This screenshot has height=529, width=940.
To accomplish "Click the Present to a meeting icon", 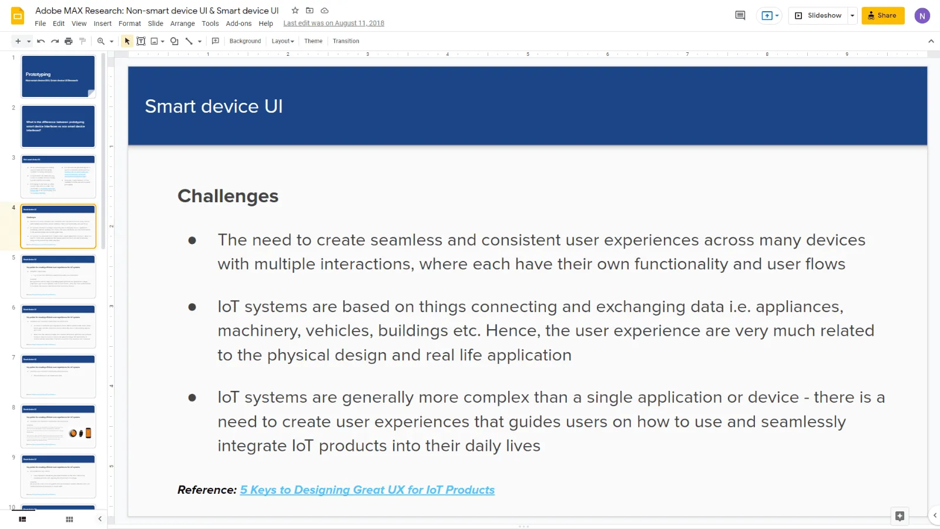I will pyautogui.click(x=770, y=16).
